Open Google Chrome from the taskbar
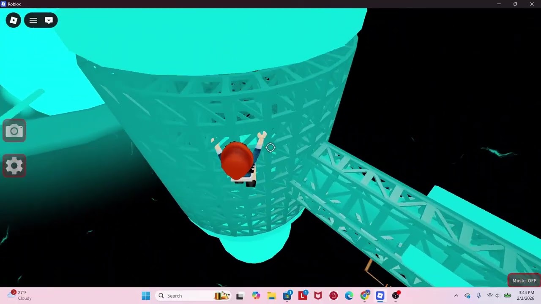 pyautogui.click(x=365, y=296)
